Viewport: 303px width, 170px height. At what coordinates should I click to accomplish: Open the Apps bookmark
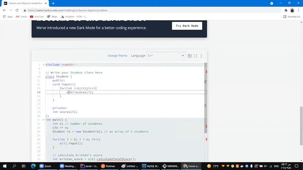(8, 17)
